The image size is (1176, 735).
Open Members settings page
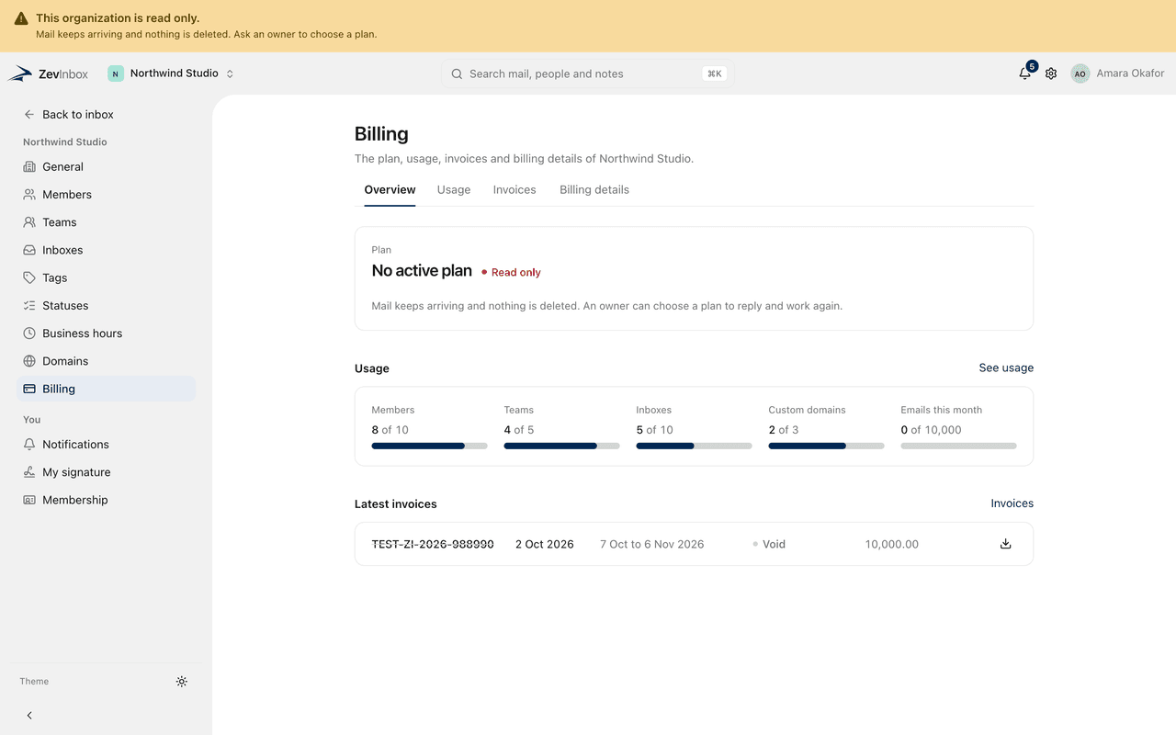(107, 195)
